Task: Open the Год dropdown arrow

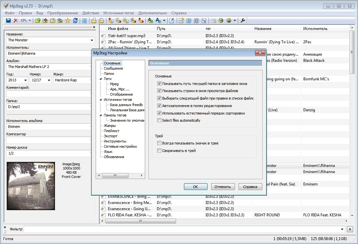Action: pyautogui.click(x=25, y=80)
